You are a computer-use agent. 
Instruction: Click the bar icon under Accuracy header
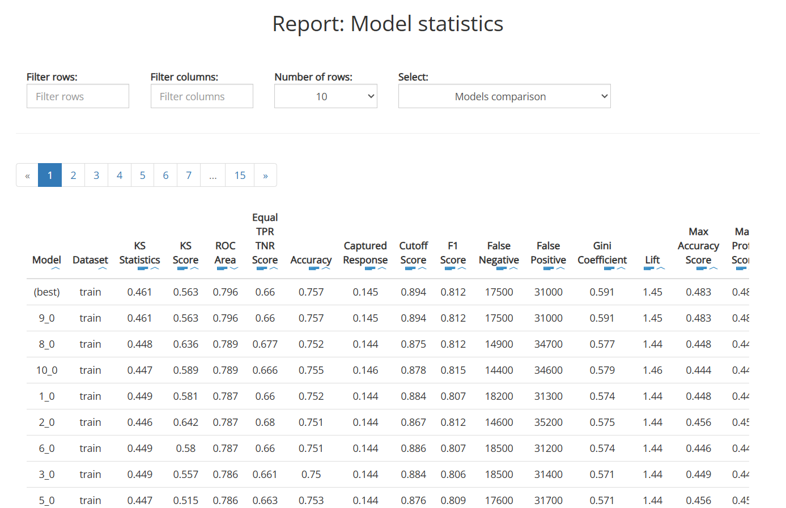(313, 268)
